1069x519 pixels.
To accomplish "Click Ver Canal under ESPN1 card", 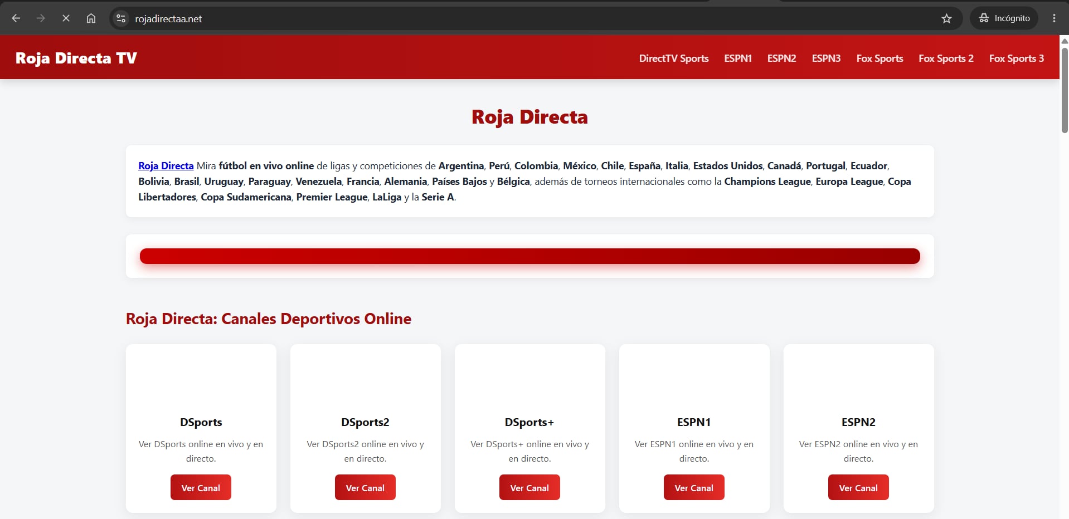I will [x=694, y=487].
